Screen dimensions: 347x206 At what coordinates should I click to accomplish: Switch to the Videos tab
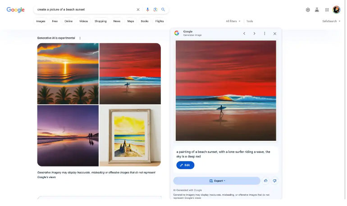(x=83, y=21)
